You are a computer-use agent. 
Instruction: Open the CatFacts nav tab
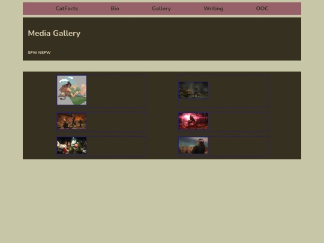coord(67,8)
